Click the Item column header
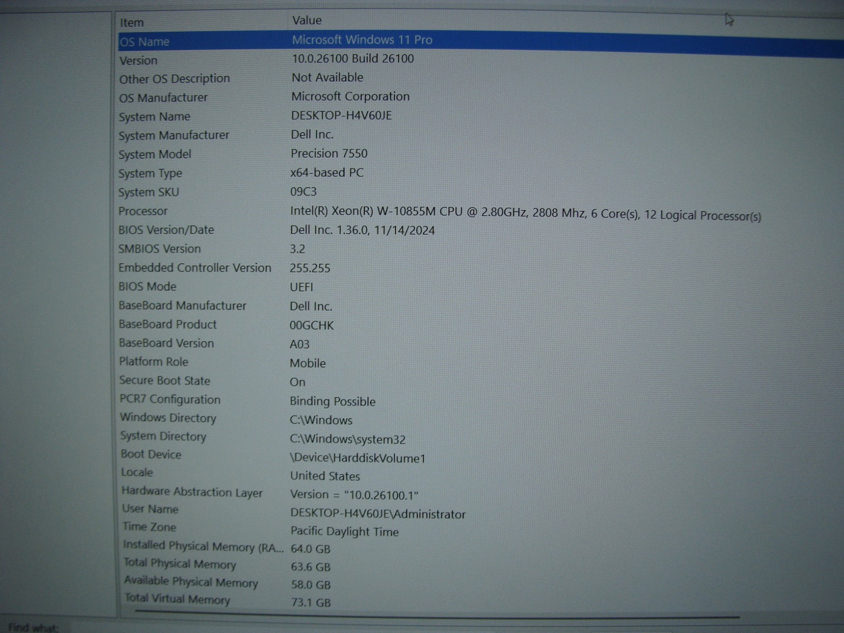Screen dimensions: 844x633 pyautogui.click(x=132, y=23)
